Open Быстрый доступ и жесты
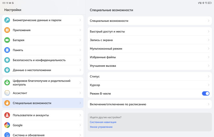The image size is (214, 137). [x=150, y=31]
